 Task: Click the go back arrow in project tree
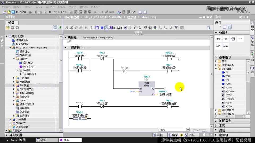tap(12, 28)
